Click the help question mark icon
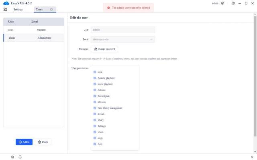 coord(233,3)
